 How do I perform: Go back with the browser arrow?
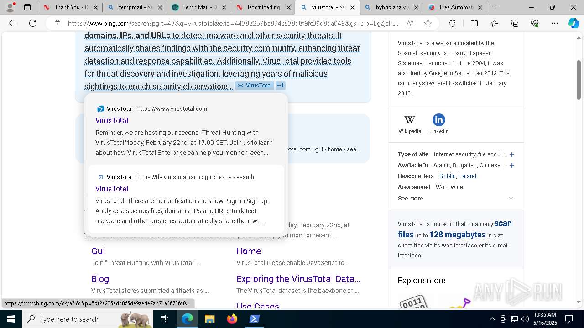click(13, 23)
